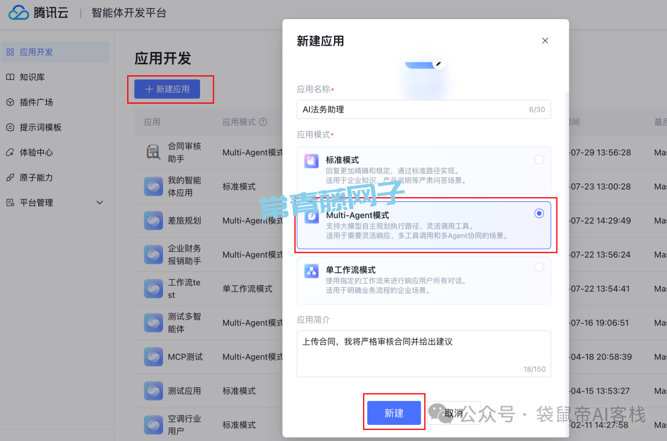This screenshot has width=667, height=441.
Task: Click the 单工作流模式 mode icon
Action: click(311, 271)
